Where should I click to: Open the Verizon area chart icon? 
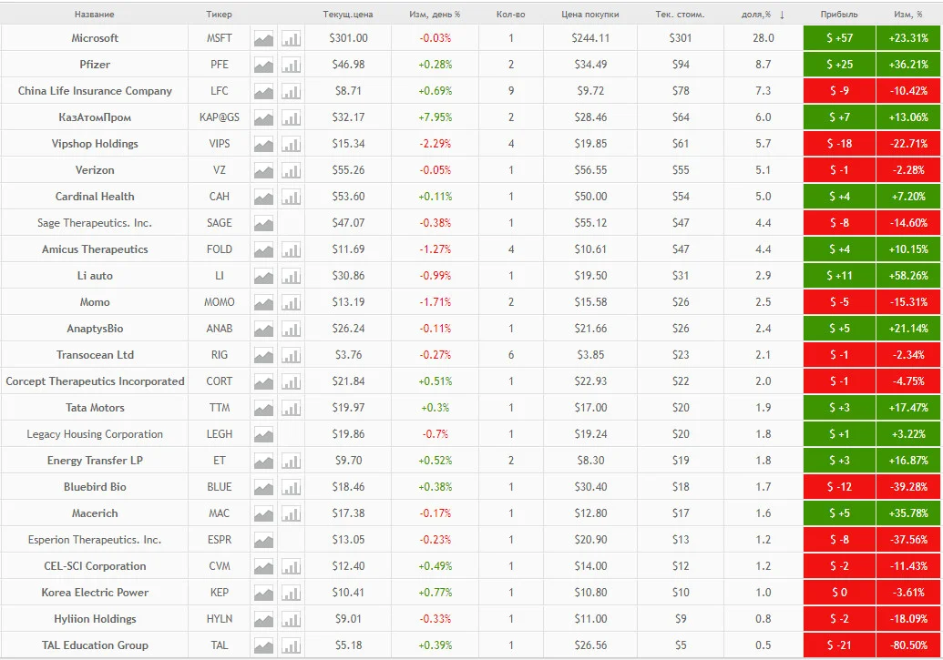(263, 171)
